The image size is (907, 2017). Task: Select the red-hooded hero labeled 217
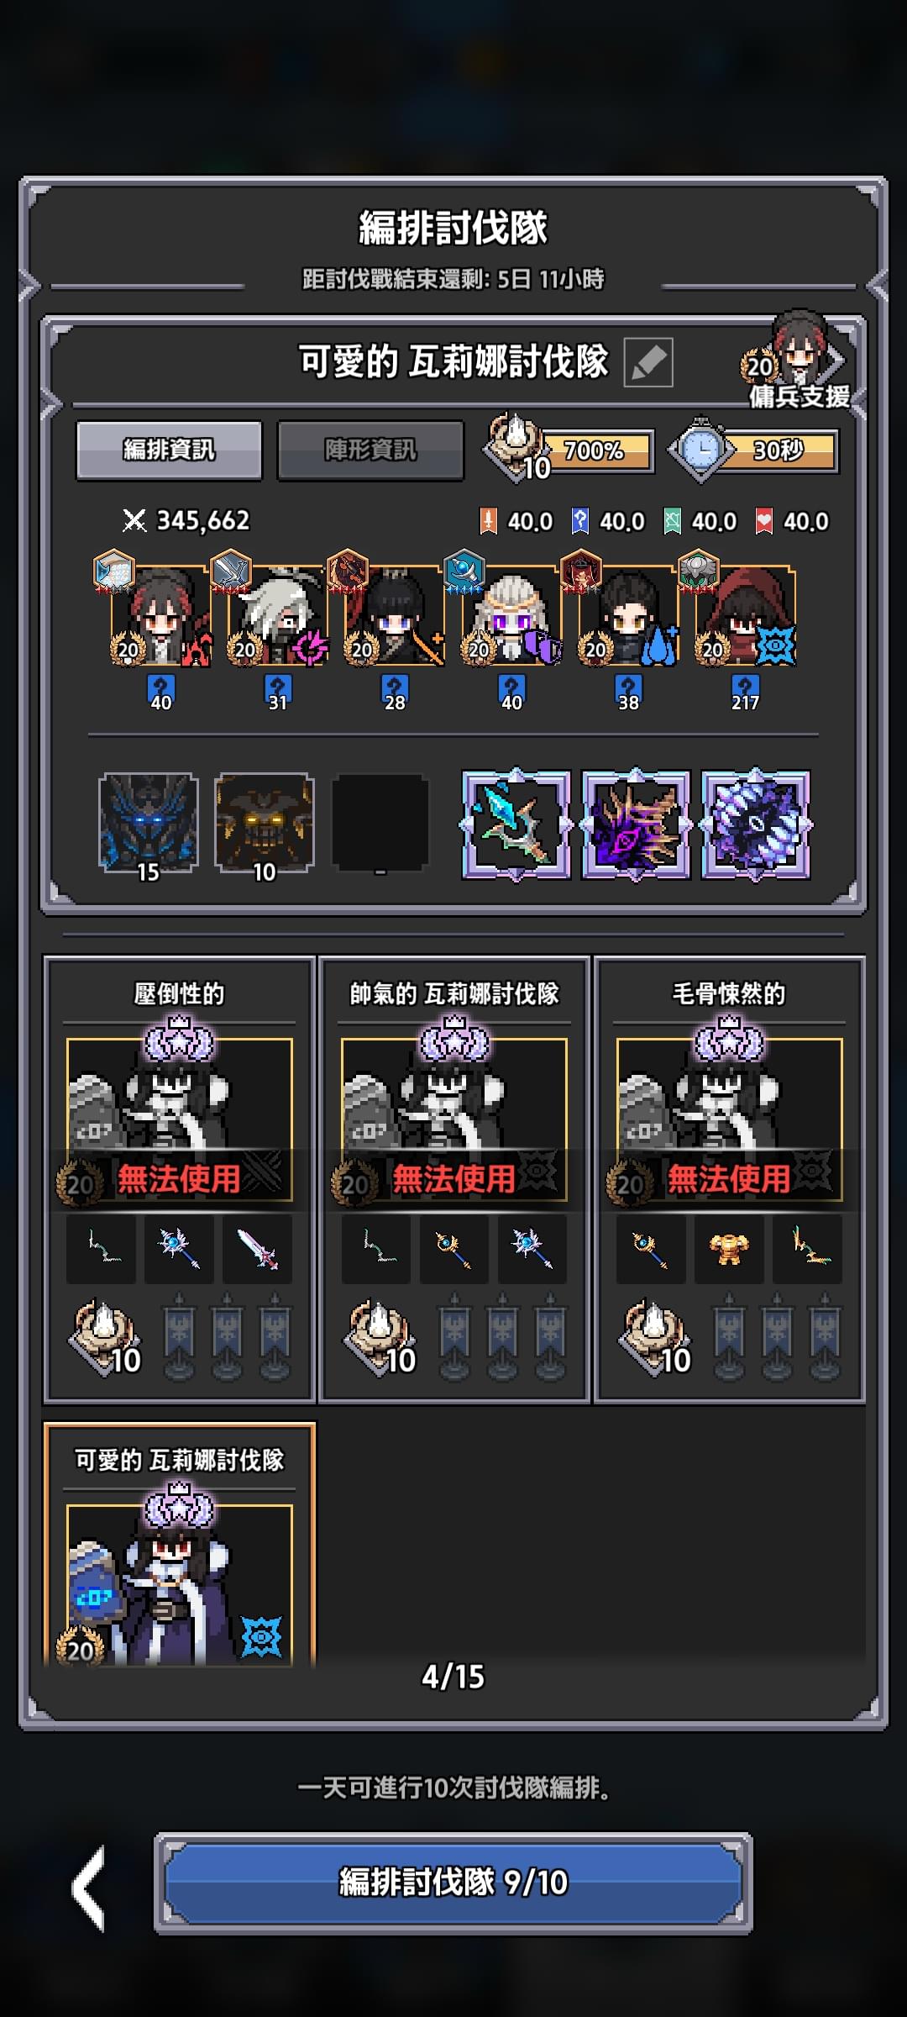(x=745, y=618)
